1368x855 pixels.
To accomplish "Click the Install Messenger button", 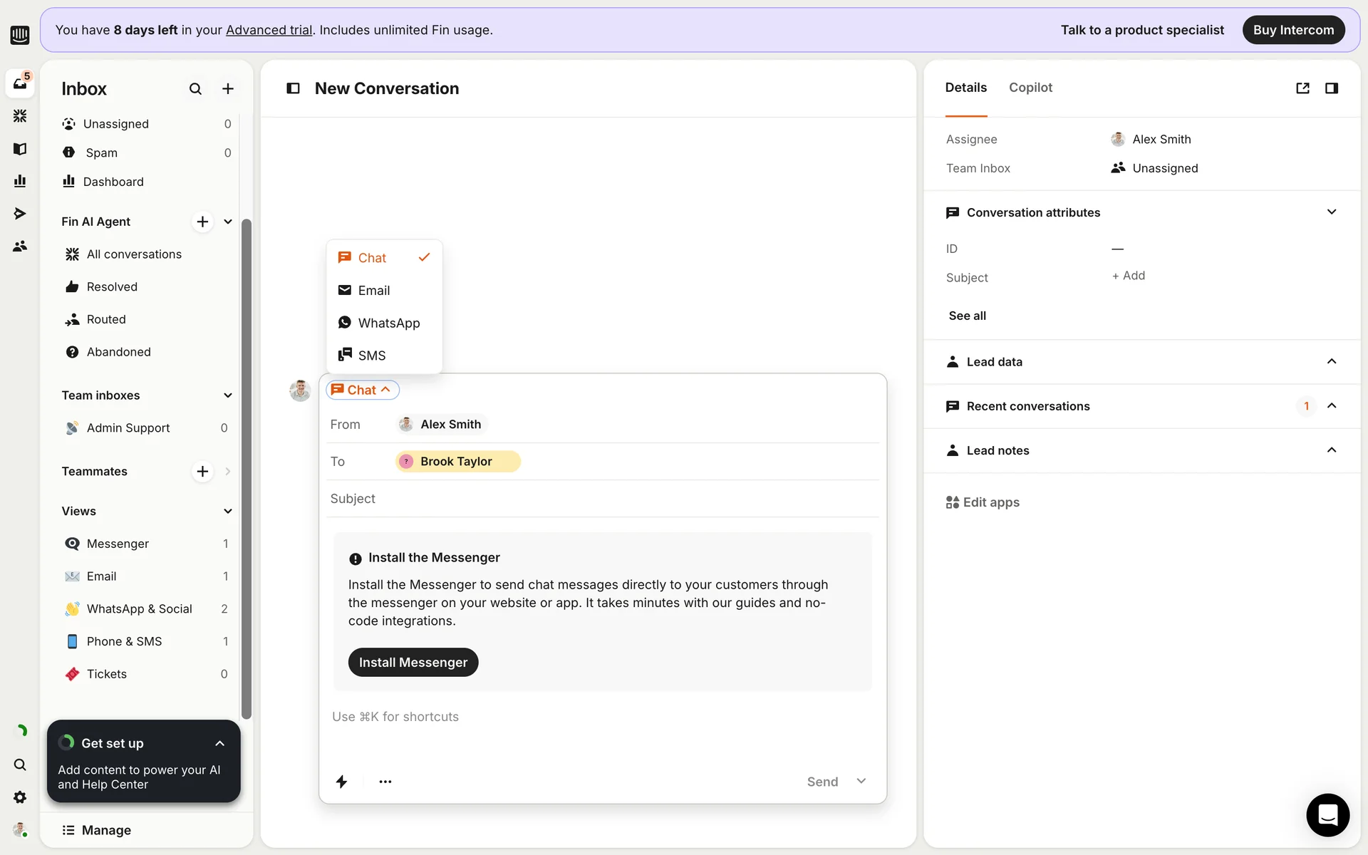I will pos(413,662).
